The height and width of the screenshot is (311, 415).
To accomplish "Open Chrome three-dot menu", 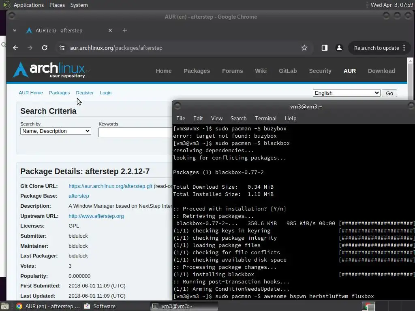I will [404, 48].
